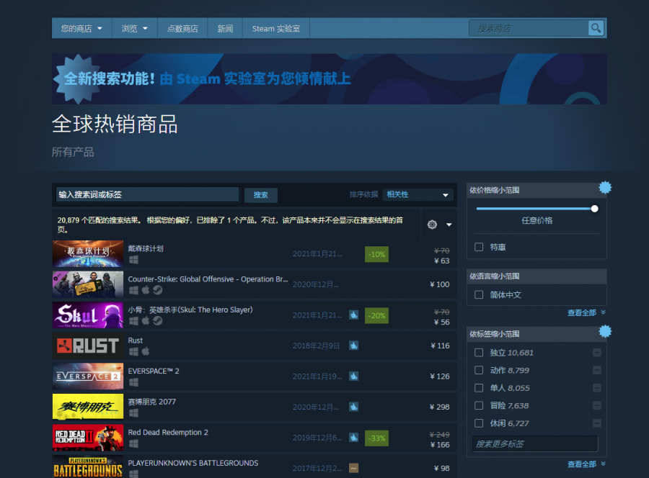The image size is (649, 478).
Task: Click the RUST game thumbnail
Action: pos(88,346)
